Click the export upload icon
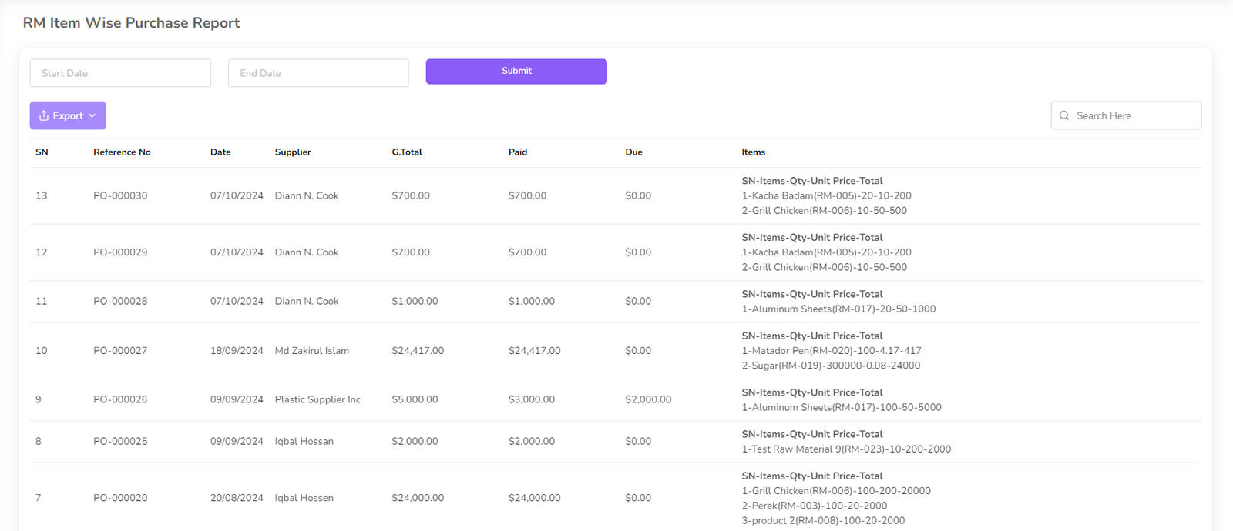 [44, 115]
